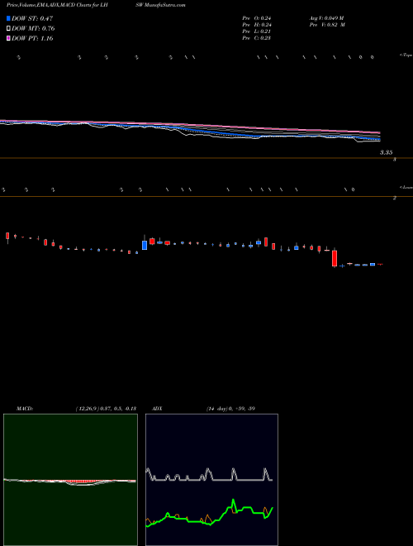Select the DOW MT: 0.76 label

tap(33, 29)
